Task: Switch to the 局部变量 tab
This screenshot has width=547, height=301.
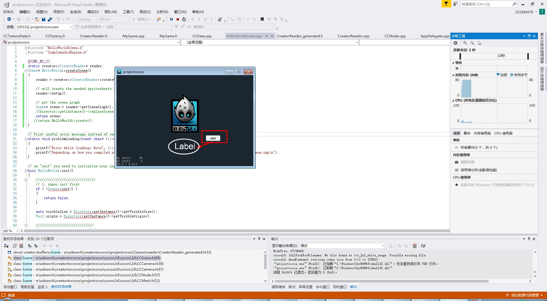Action: click(27, 287)
